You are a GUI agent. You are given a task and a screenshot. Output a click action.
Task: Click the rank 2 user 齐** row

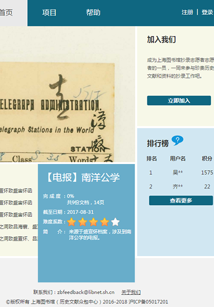point(180,187)
